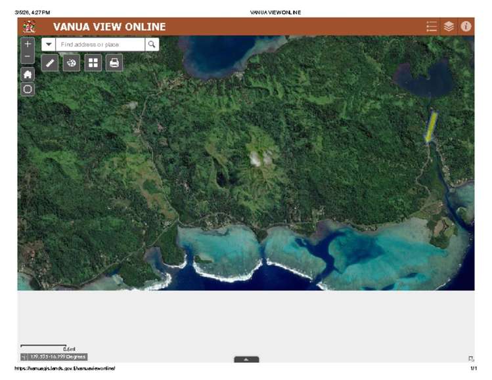Open the Basemap Gallery grid icon
The image size is (492, 380).
93,63
